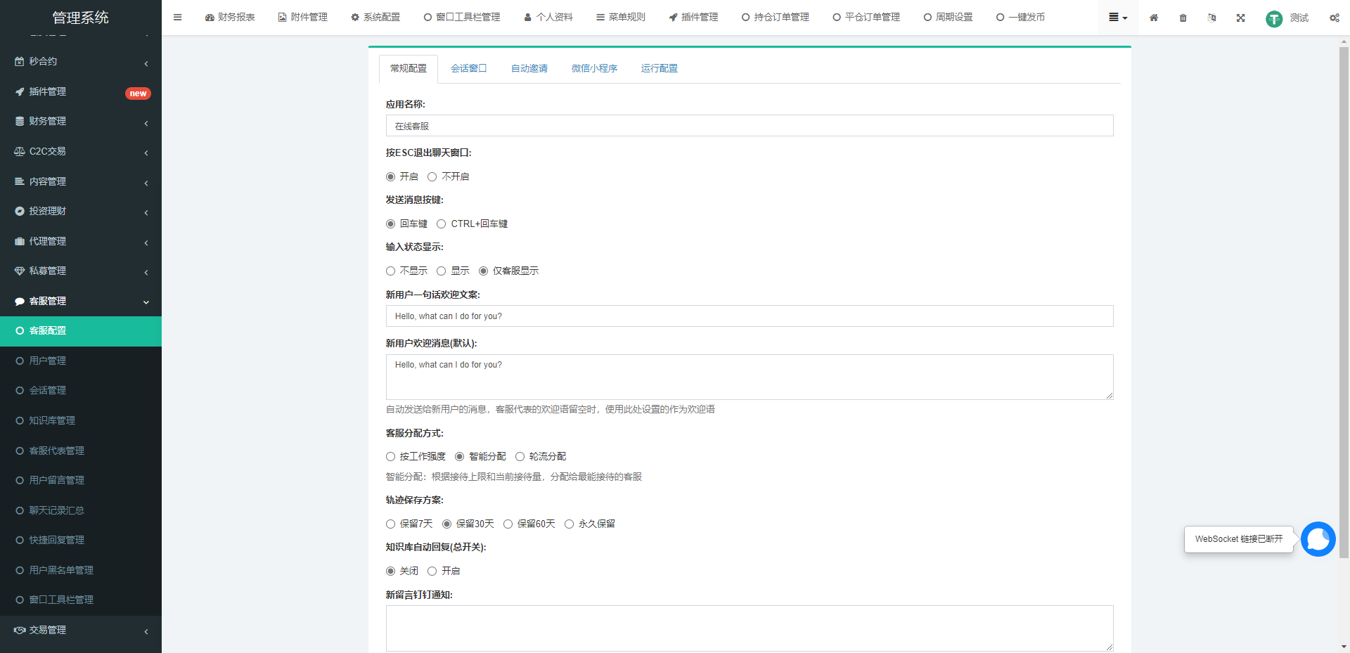Click the 交易管理 handshake icon in sidebar

(20, 631)
